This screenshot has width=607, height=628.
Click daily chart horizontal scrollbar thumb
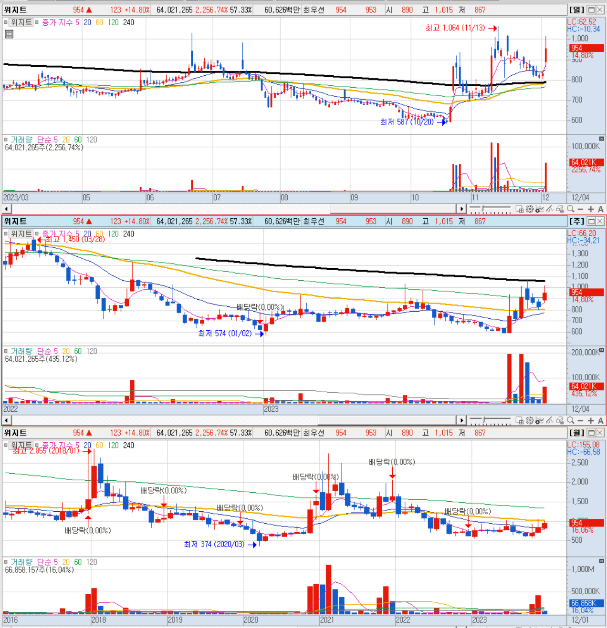point(393,209)
